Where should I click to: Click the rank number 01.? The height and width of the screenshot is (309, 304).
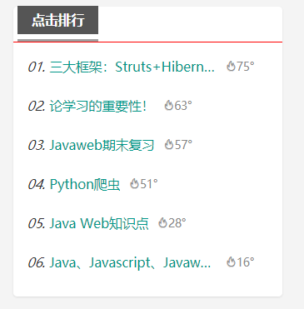pos(37,67)
